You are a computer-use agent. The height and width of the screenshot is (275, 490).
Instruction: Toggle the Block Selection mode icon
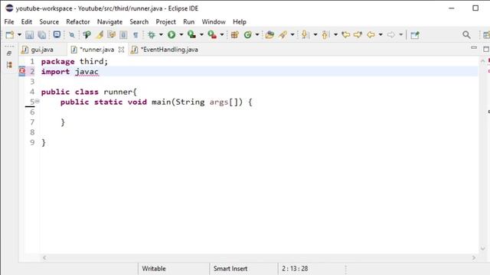coord(123,35)
